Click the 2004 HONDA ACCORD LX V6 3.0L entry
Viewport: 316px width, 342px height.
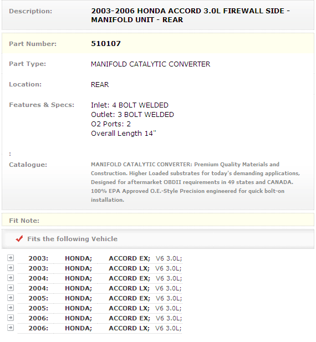click(x=105, y=288)
